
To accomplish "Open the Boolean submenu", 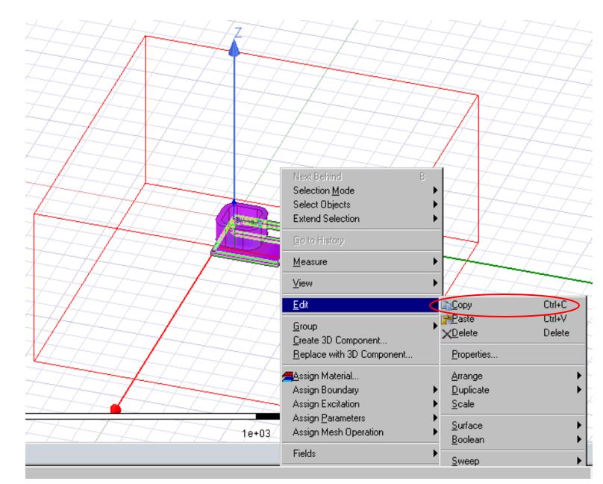I will (x=513, y=440).
